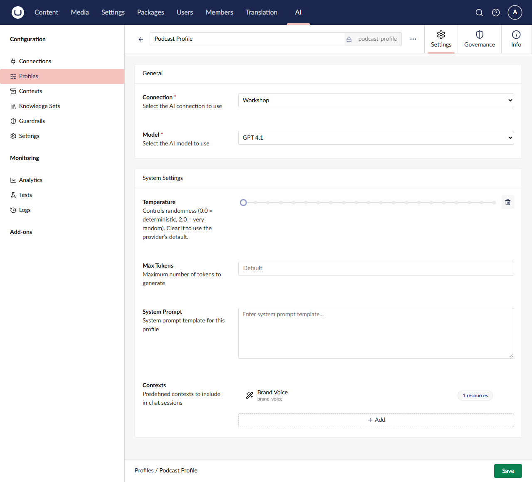Open the user avatar menu
Image resolution: width=532 pixels, height=482 pixels.
pos(515,12)
